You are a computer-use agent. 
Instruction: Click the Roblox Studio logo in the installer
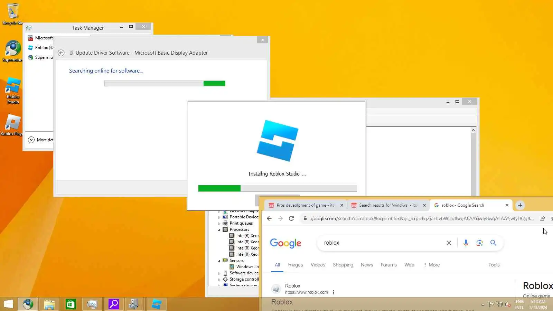(x=278, y=141)
